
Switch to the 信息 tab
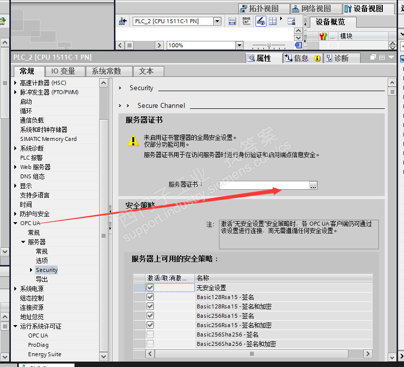[x=302, y=58]
